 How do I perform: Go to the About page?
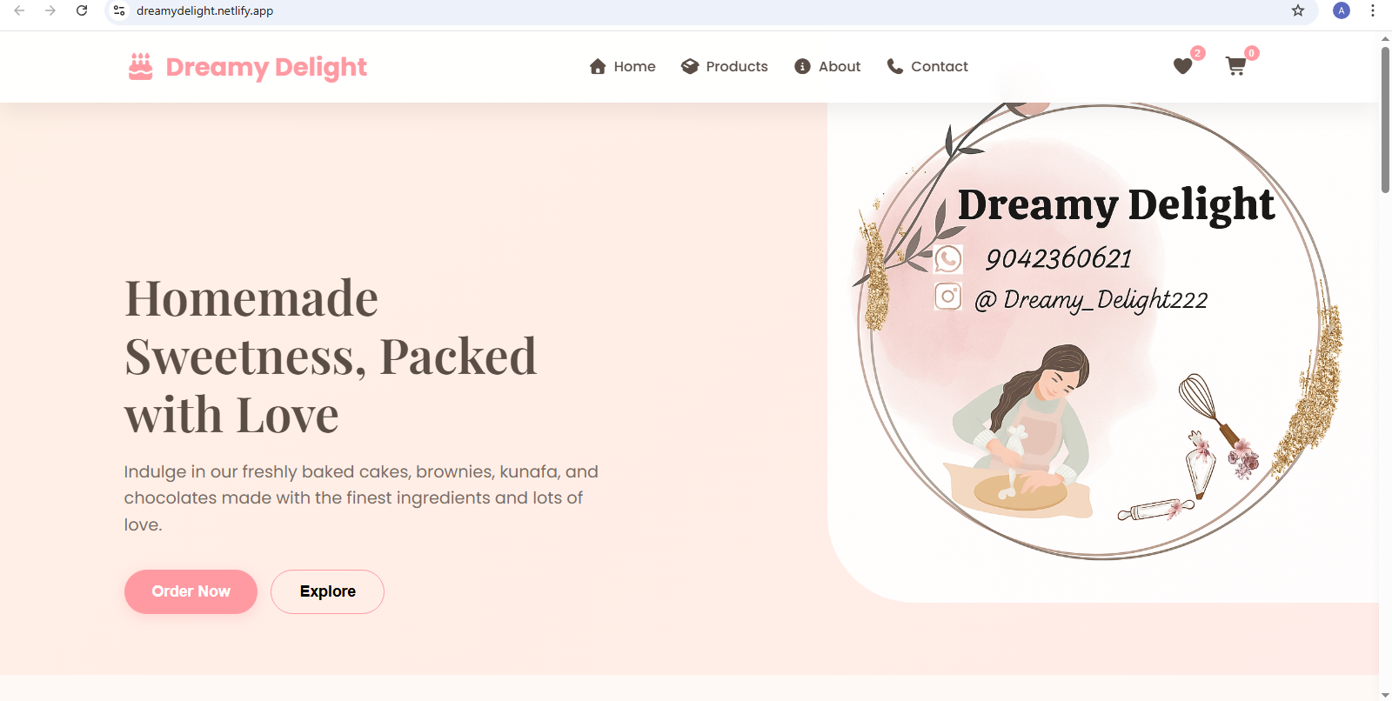[x=827, y=66]
